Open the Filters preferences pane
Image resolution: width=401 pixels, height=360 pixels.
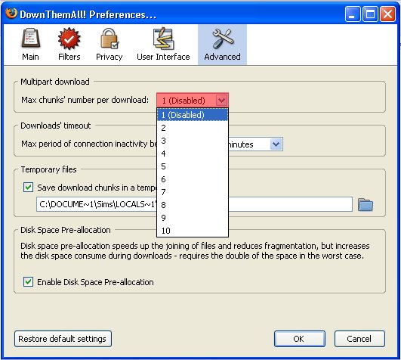coord(69,45)
